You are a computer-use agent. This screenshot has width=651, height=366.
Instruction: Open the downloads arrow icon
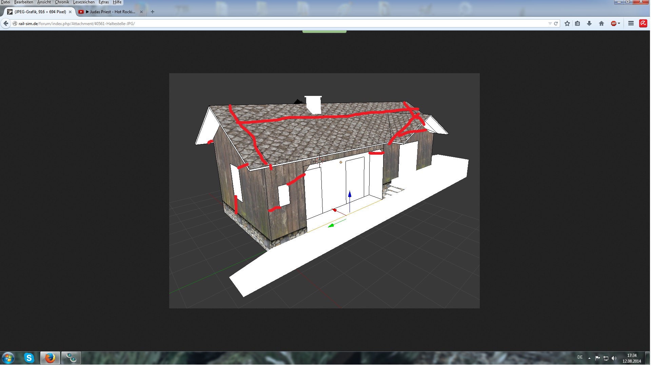point(589,23)
